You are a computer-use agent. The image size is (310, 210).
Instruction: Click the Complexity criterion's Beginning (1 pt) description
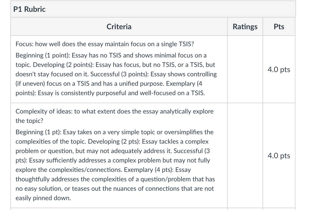point(114,137)
